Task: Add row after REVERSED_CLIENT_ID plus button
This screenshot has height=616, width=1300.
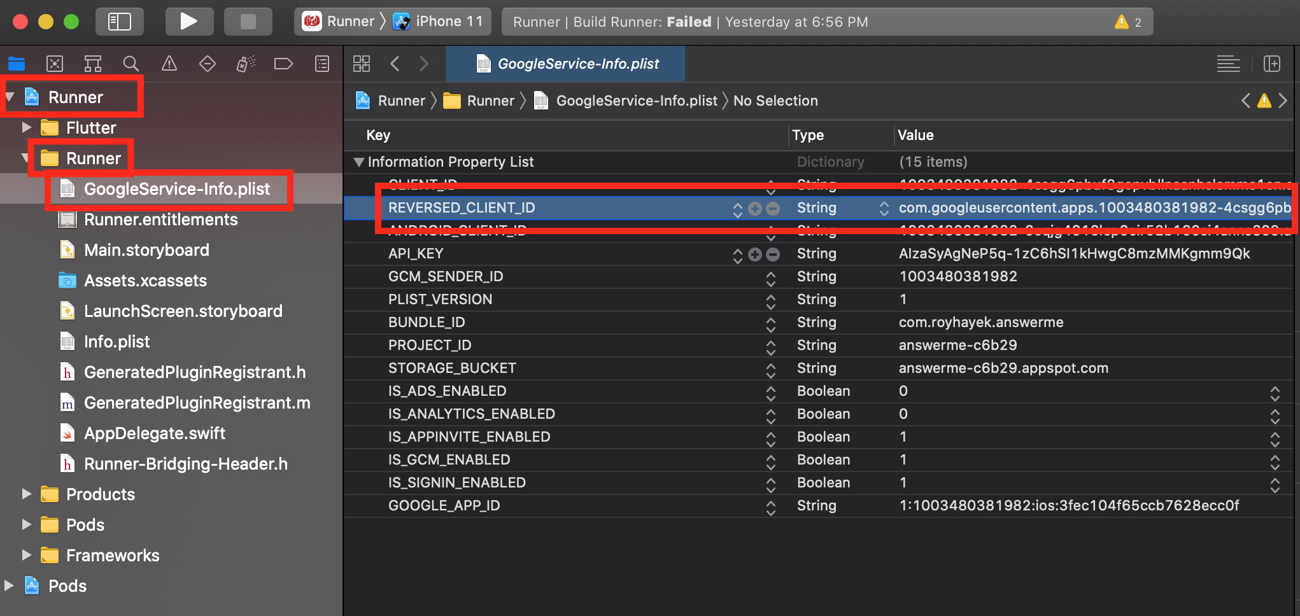Action: [x=755, y=209]
